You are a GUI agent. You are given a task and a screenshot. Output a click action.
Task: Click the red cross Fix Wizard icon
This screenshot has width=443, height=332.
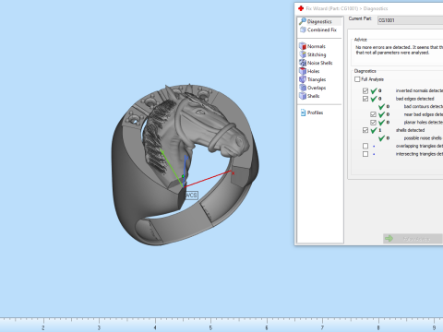tap(301, 8)
